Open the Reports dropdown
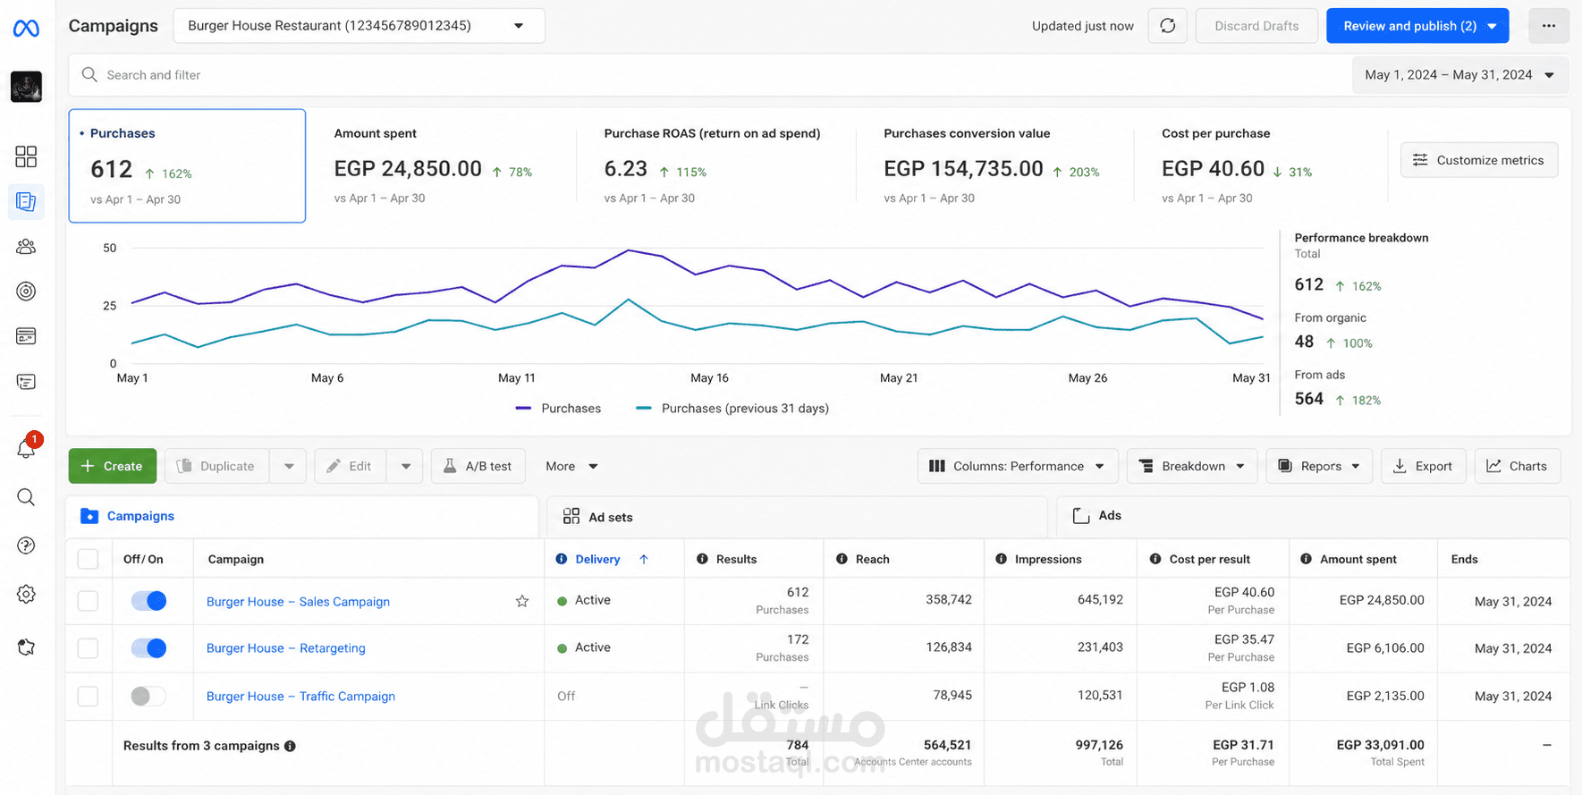Image resolution: width=1582 pixels, height=795 pixels. coord(1319,466)
